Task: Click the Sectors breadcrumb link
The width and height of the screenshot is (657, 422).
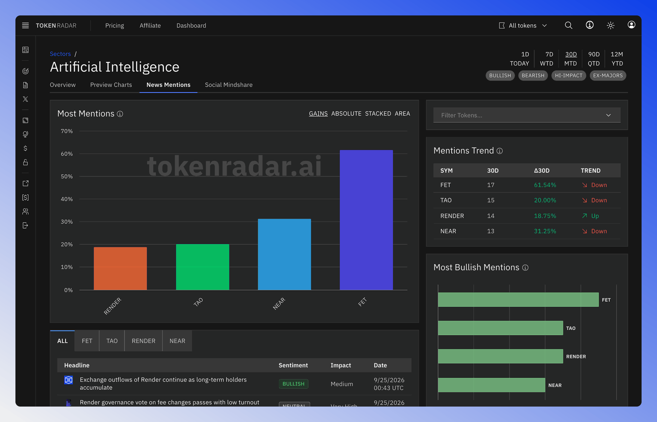Action: pyautogui.click(x=60, y=54)
